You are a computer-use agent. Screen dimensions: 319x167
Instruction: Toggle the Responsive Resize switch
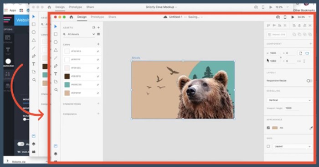309,81
